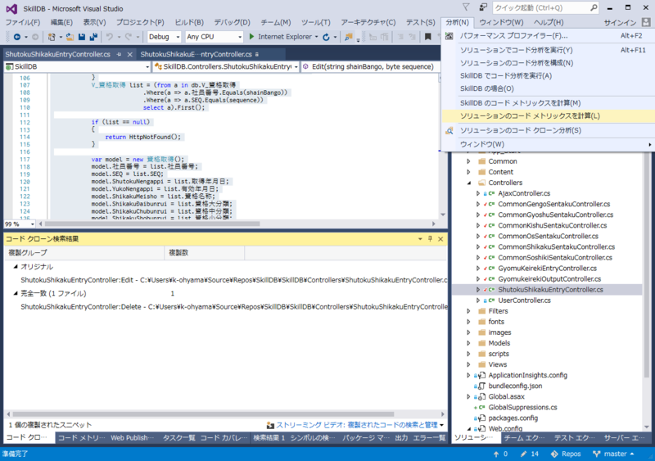The image size is (655, 461).
Task: Click the master branch icon in status bar
Action: click(596, 454)
